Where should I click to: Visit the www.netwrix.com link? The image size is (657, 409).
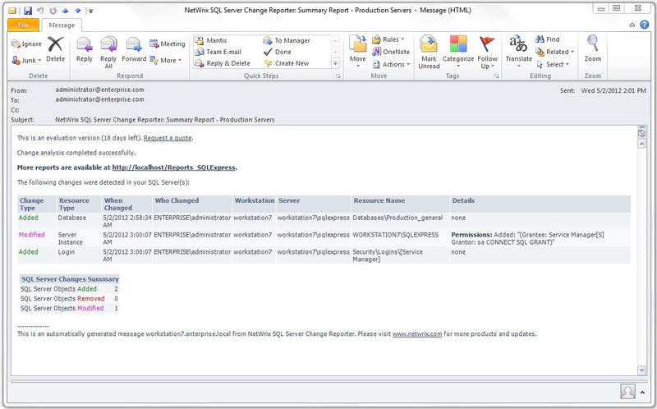click(417, 334)
